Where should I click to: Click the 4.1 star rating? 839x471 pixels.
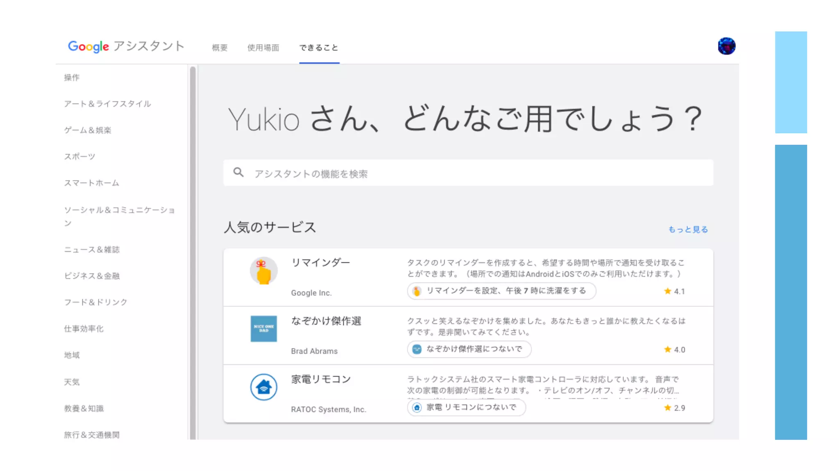click(x=674, y=292)
